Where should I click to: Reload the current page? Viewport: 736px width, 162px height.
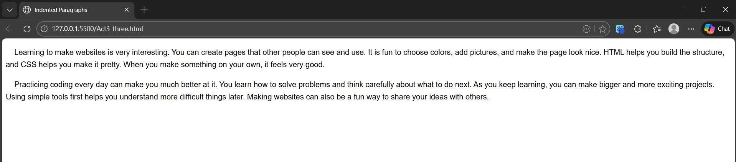(27, 29)
